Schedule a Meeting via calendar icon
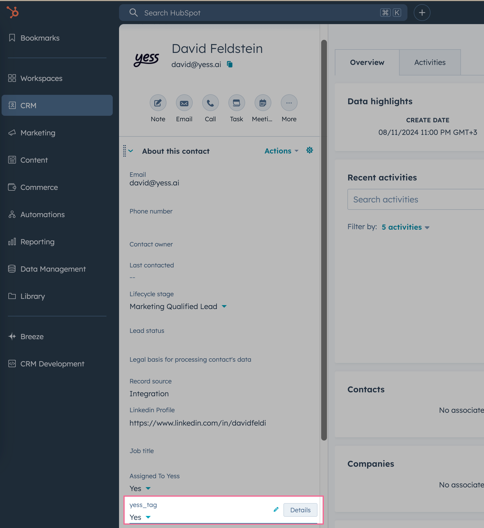This screenshot has width=484, height=528. pos(263,103)
